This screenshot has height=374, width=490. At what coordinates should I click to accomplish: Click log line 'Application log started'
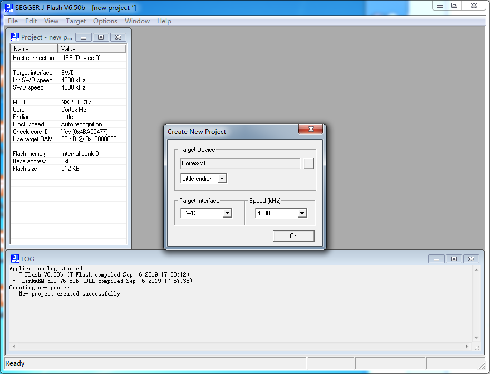click(x=46, y=269)
